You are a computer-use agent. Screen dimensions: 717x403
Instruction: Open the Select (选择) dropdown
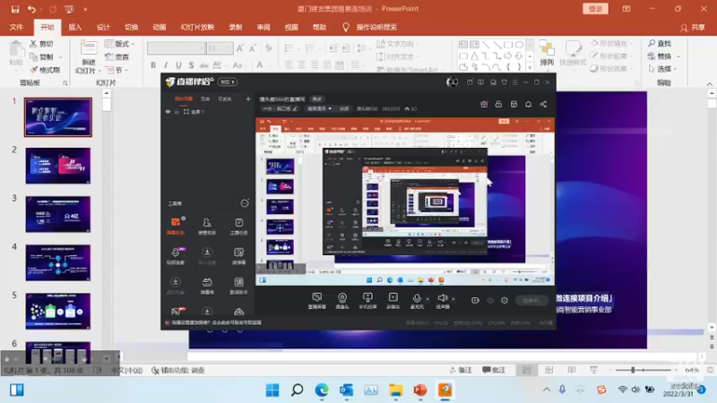click(x=663, y=69)
